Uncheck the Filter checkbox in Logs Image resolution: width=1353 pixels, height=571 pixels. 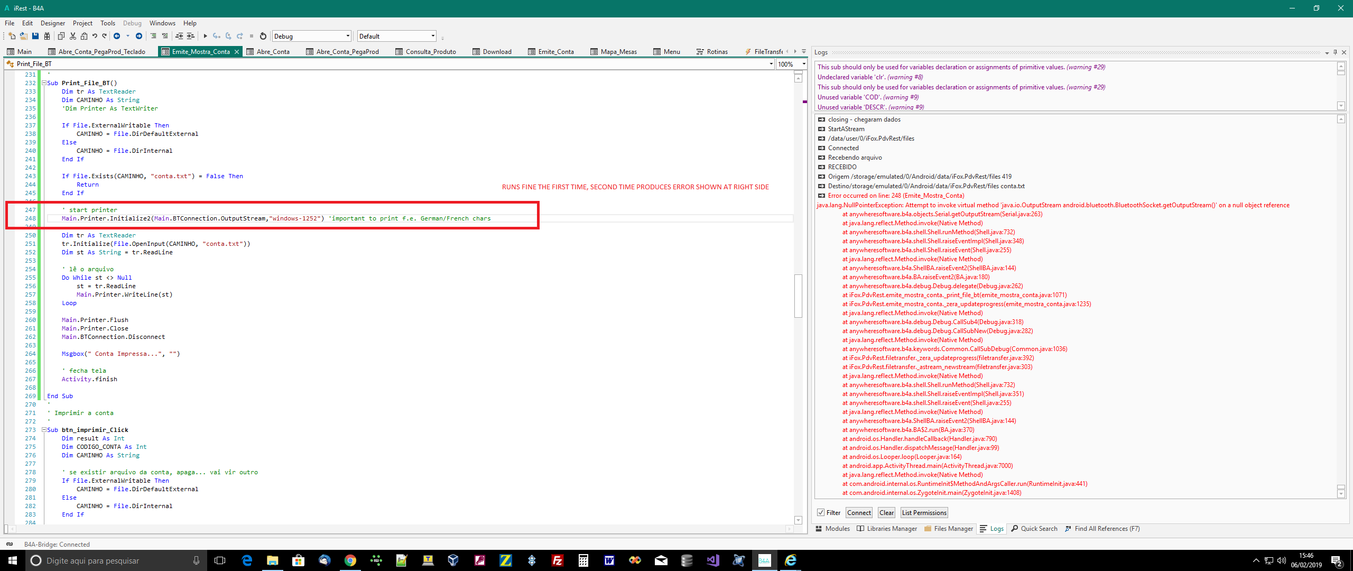821,512
